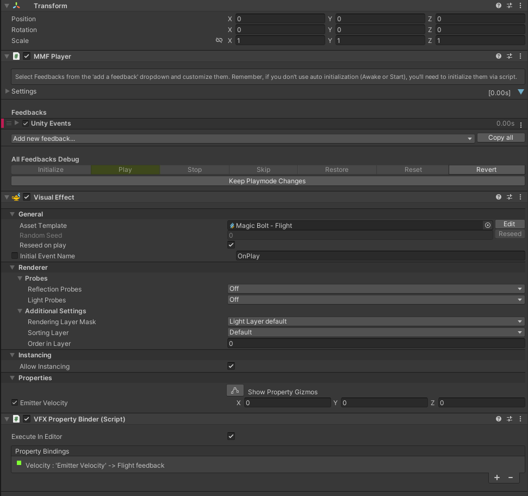Disable the MMF Player component checkbox
The width and height of the screenshot is (528, 496).
point(27,56)
